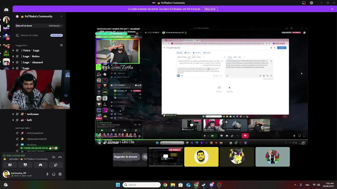Screen dimensions: 337x189
Task: Select the light blue avatar participant tile
Action: [272, 157]
